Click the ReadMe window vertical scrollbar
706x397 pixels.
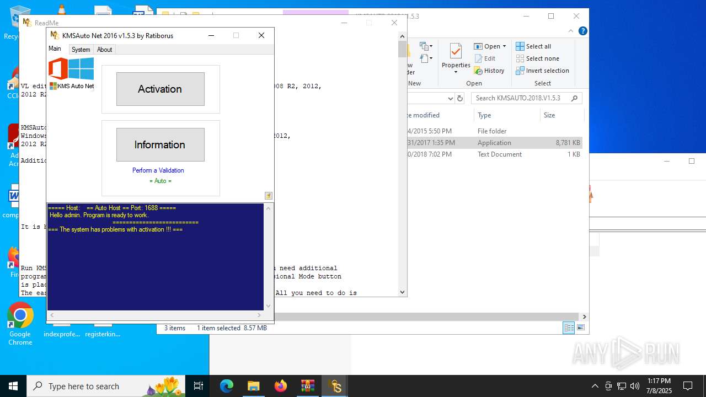(x=402, y=163)
